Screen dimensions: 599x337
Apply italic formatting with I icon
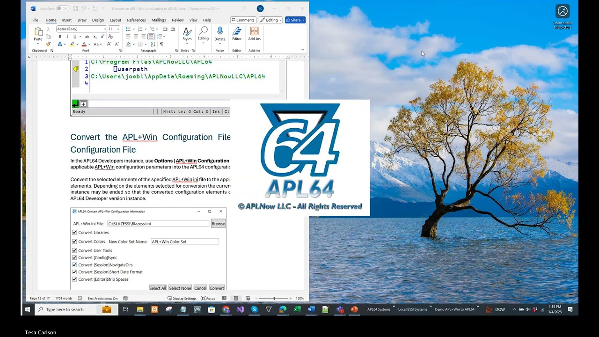pyautogui.click(x=67, y=37)
